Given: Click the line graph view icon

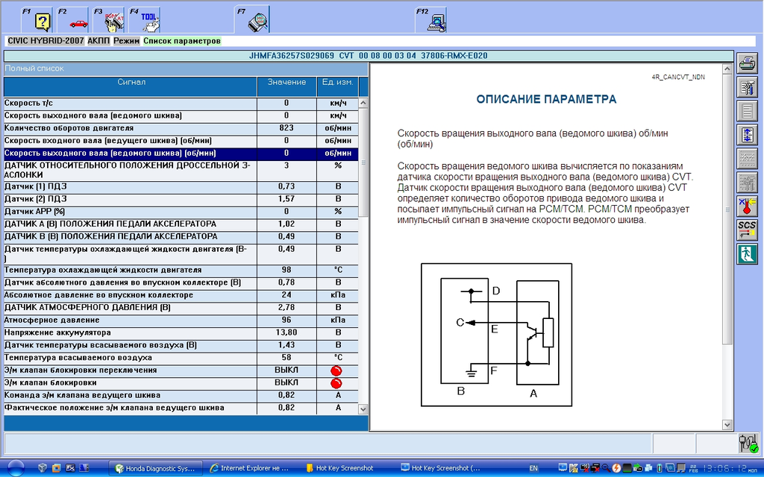Looking at the screenshot, I should [x=747, y=159].
